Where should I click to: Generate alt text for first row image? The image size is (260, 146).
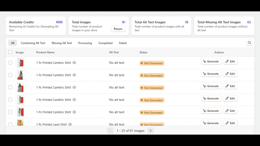tap(211, 61)
